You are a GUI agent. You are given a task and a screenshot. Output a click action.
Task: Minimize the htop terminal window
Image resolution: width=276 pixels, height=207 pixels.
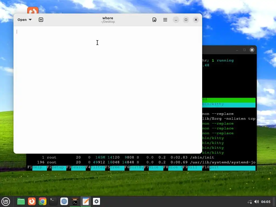(237, 50)
